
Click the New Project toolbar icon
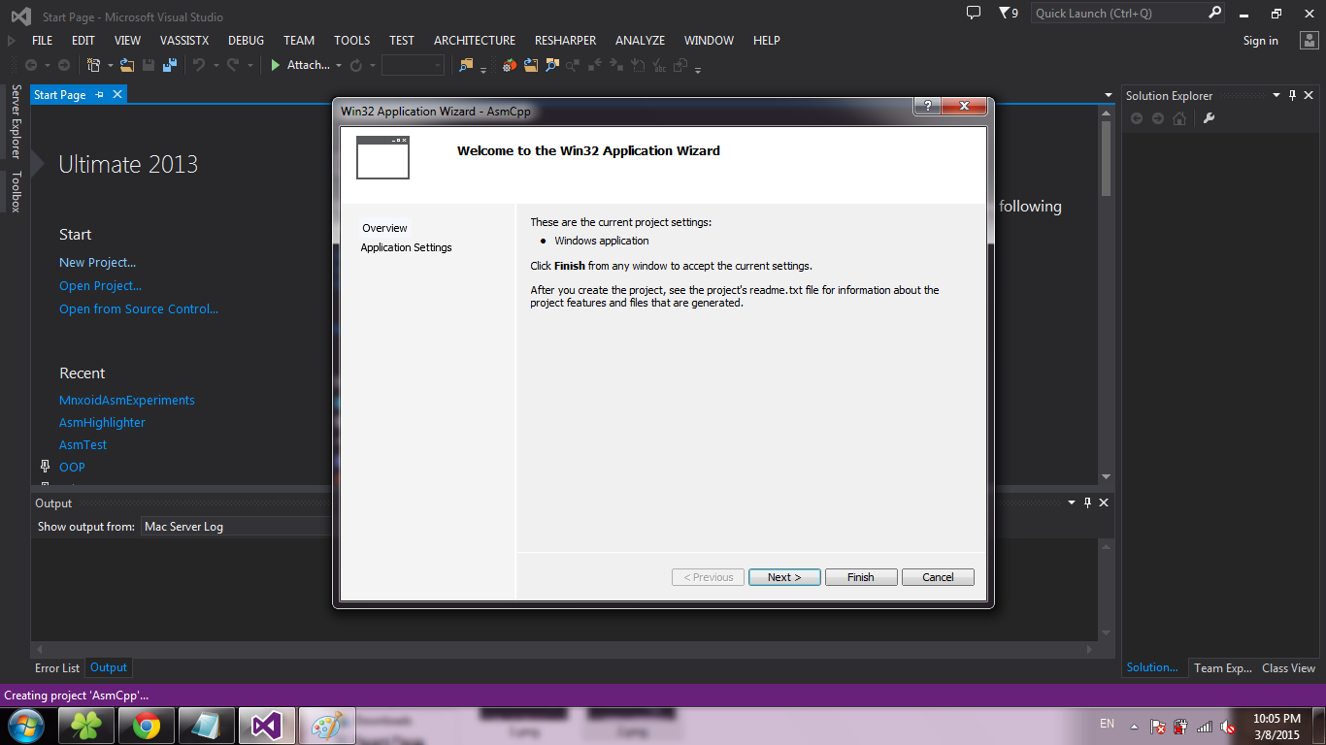pyautogui.click(x=94, y=65)
